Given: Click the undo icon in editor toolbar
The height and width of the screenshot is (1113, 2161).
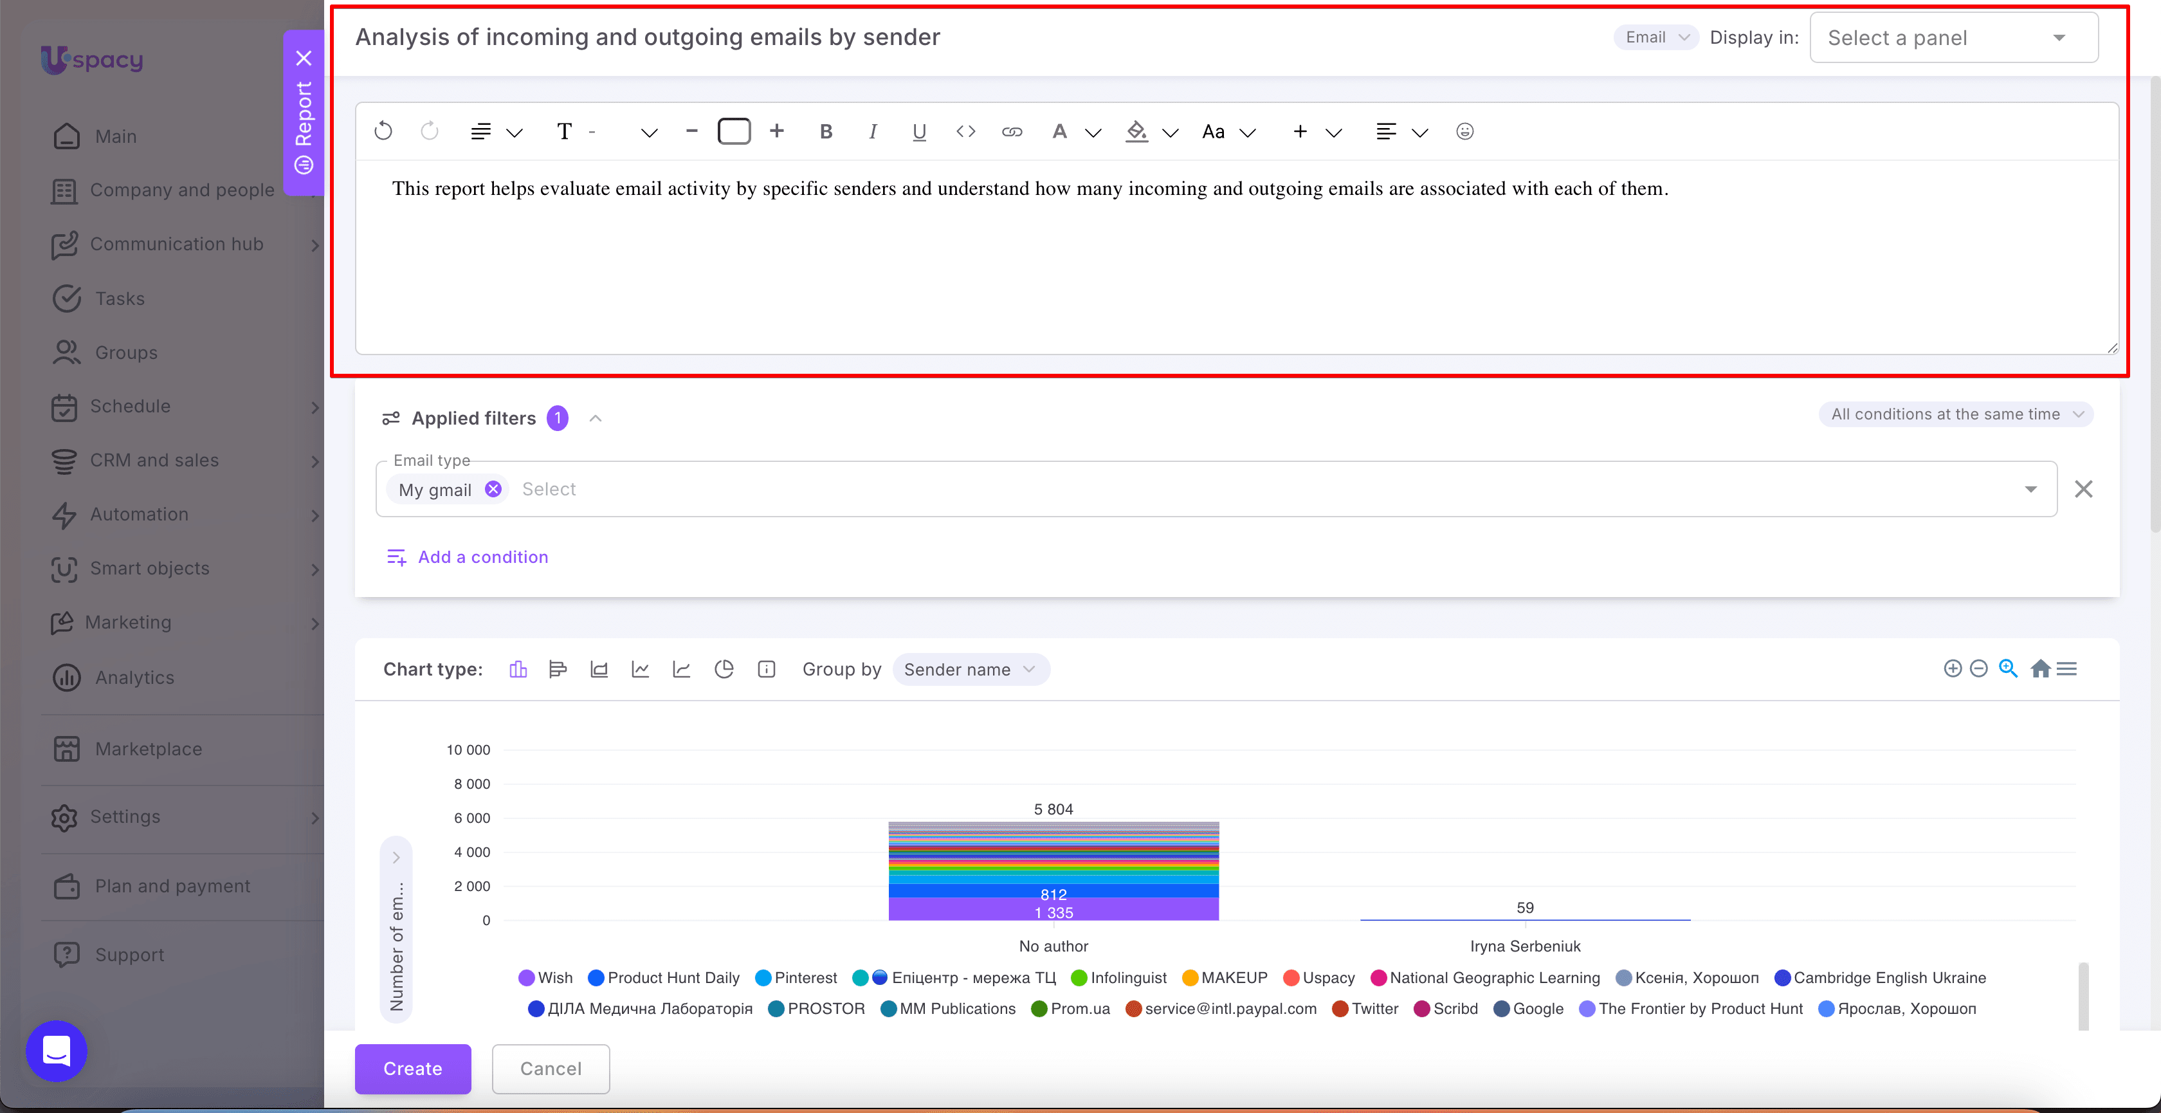Looking at the screenshot, I should click(x=383, y=131).
